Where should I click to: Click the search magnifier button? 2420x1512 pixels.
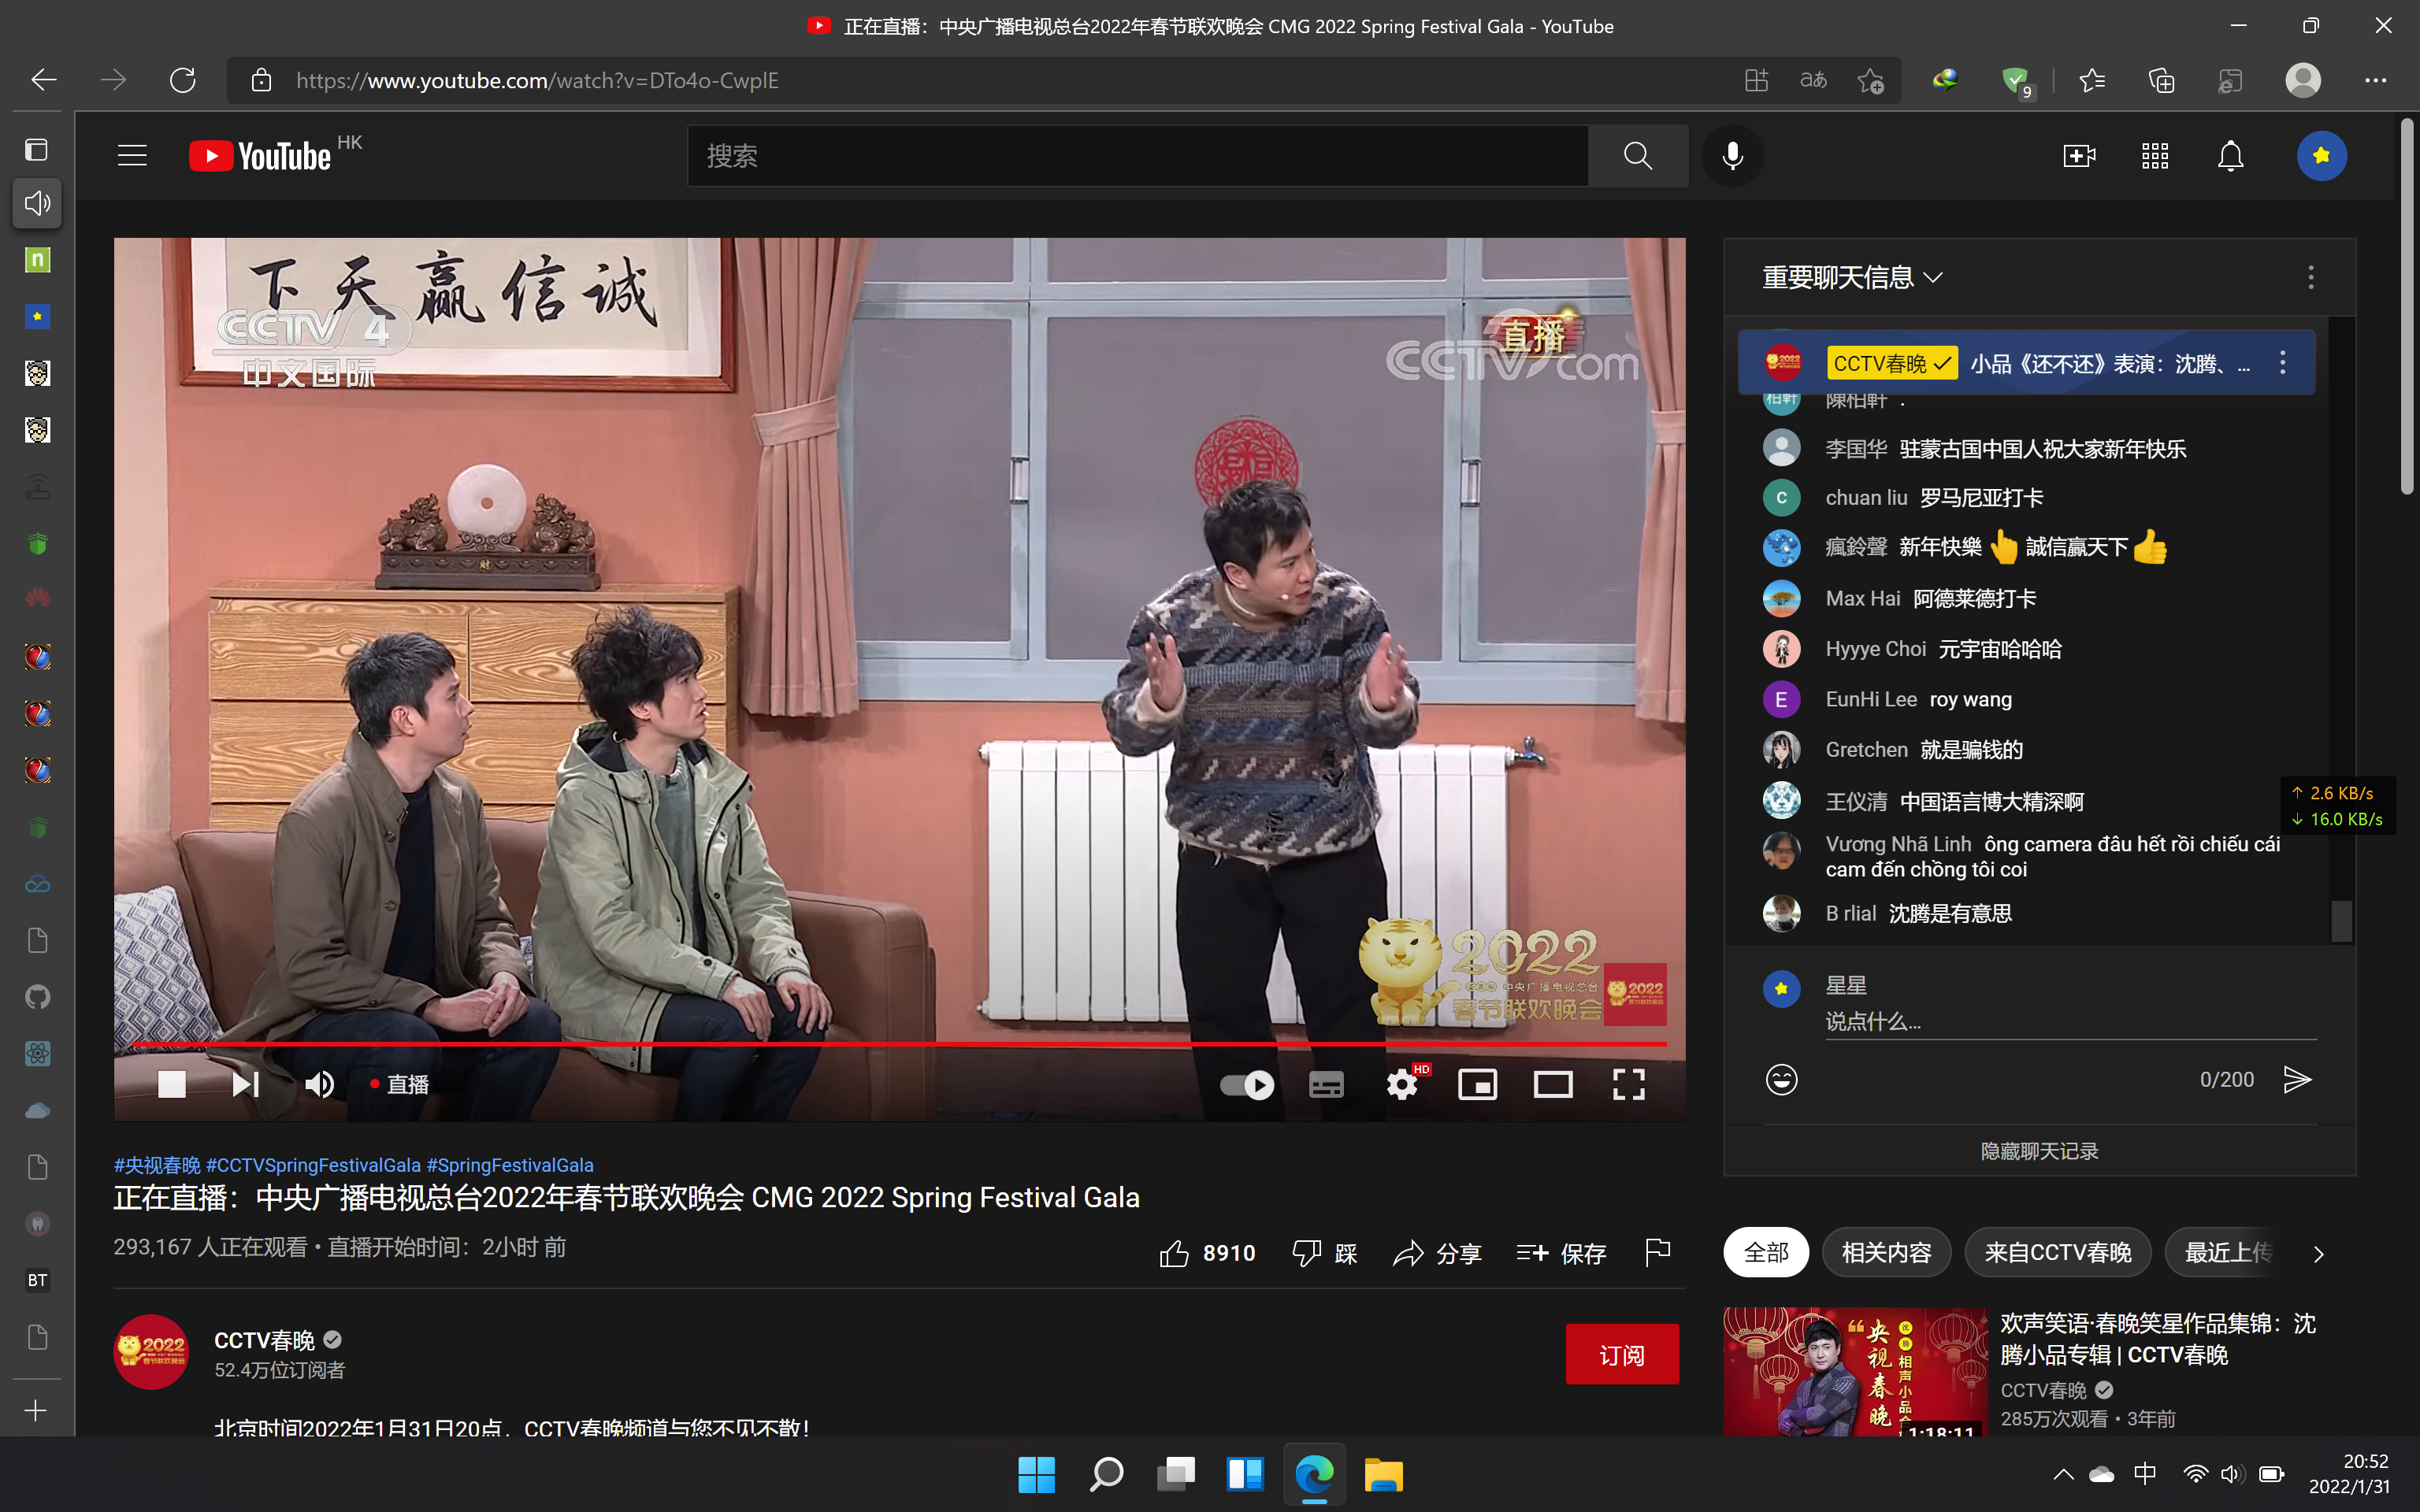click(1637, 156)
